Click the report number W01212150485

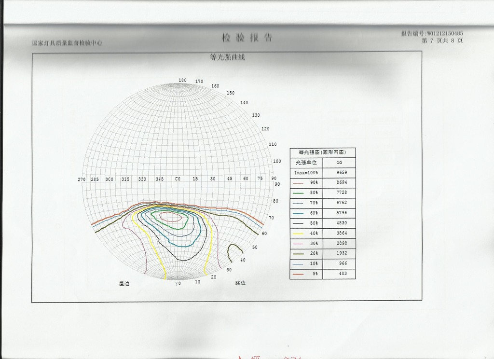445,33
